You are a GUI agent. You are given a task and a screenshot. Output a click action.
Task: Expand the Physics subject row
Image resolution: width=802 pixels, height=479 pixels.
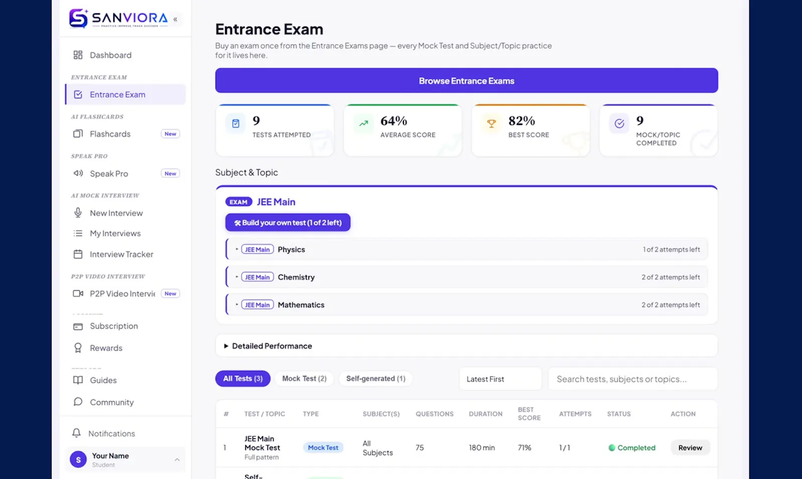[x=467, y=249]
